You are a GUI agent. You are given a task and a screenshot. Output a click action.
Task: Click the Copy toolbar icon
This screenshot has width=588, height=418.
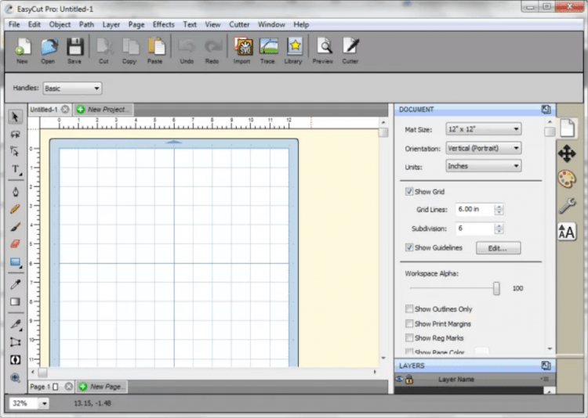(129, 51)
